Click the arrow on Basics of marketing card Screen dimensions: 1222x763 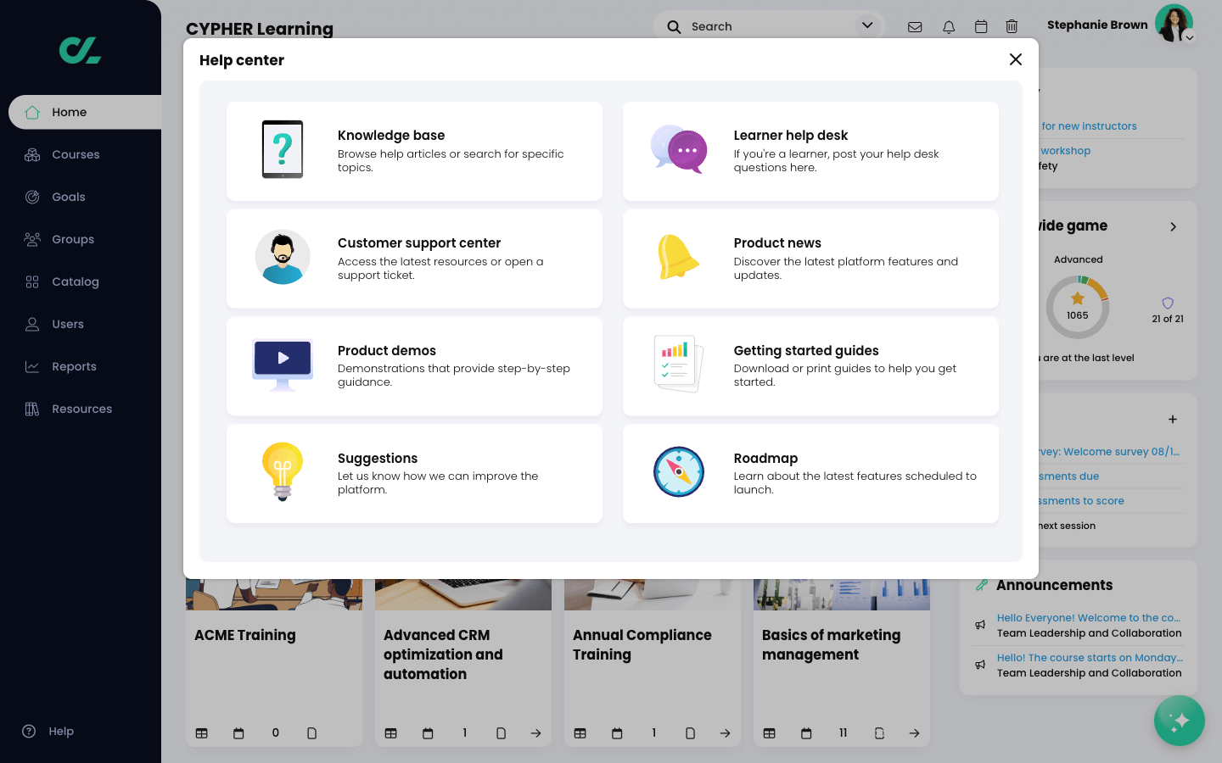[914, 733]
